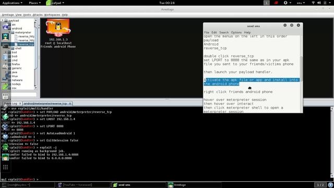334x188 pixels.
Task: Expand the bsd folder arrow
Action: pos(6,52)
